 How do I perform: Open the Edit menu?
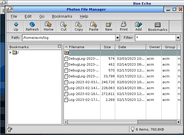point(28,16)
